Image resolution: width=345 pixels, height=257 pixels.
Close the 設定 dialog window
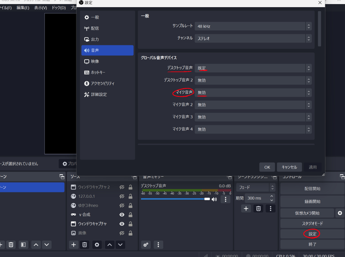pyautogui.click(x=320, y=3)
